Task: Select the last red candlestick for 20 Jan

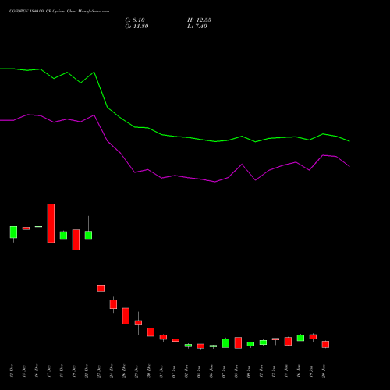Action: coord(325,344)
